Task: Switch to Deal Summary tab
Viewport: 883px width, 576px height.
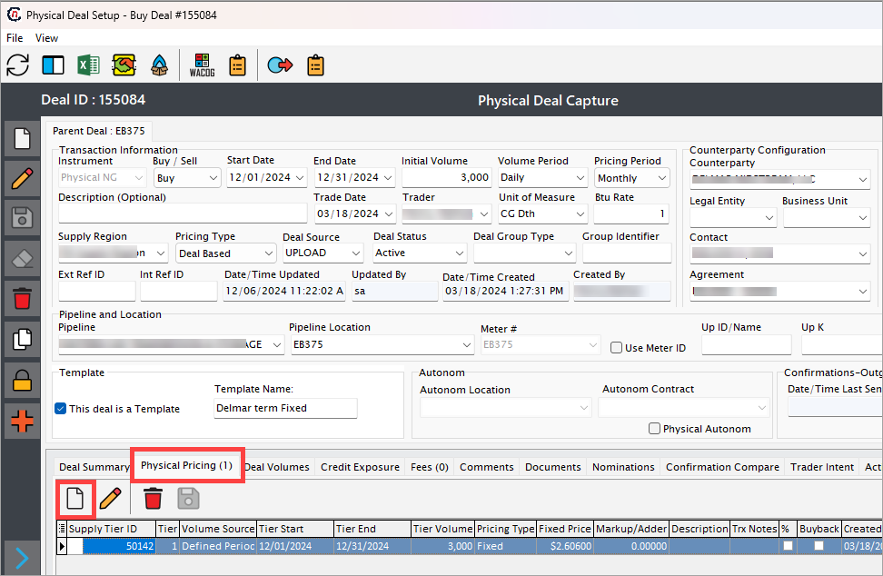Action: 94,467
